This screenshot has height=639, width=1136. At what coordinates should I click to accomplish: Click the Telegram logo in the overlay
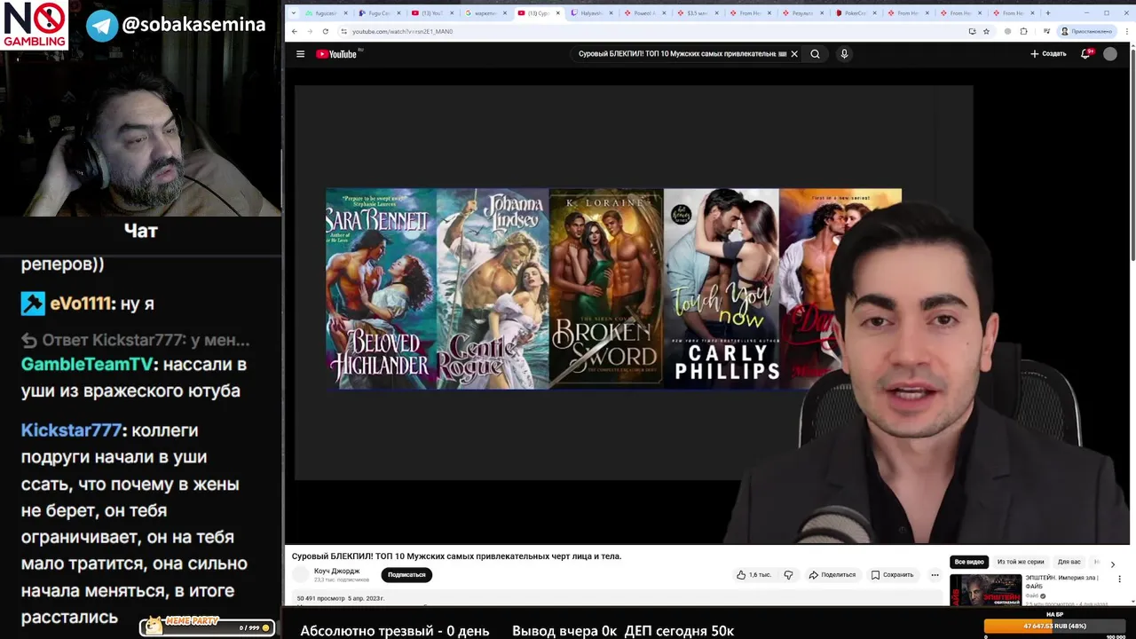point(102,25)
